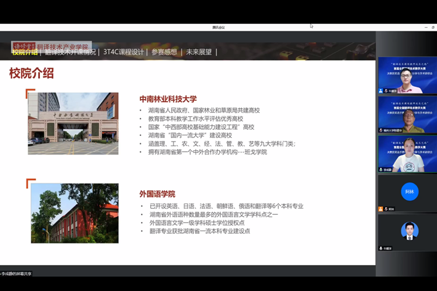437x291 pixels.
Task: Click the microphone icon on the top participant's video
Action: pyautogui.click(x=381, y=91)
